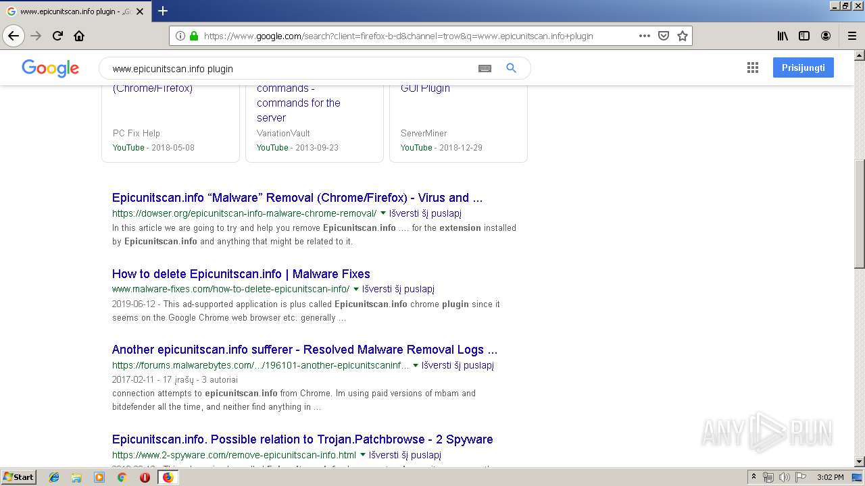865x486 pixels.
Task: Translate the 2-spyware.com result page
Action: point(405,455)
